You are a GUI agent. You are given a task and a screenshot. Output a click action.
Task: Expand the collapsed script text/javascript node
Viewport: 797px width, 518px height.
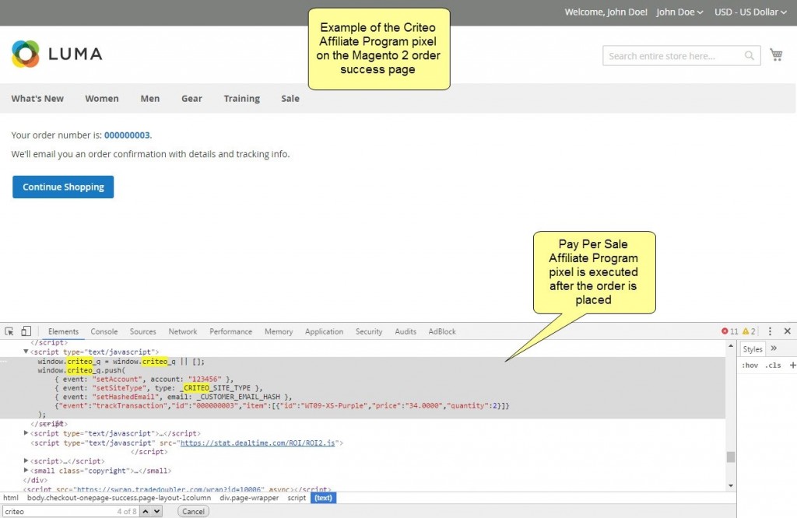point(26,433)
